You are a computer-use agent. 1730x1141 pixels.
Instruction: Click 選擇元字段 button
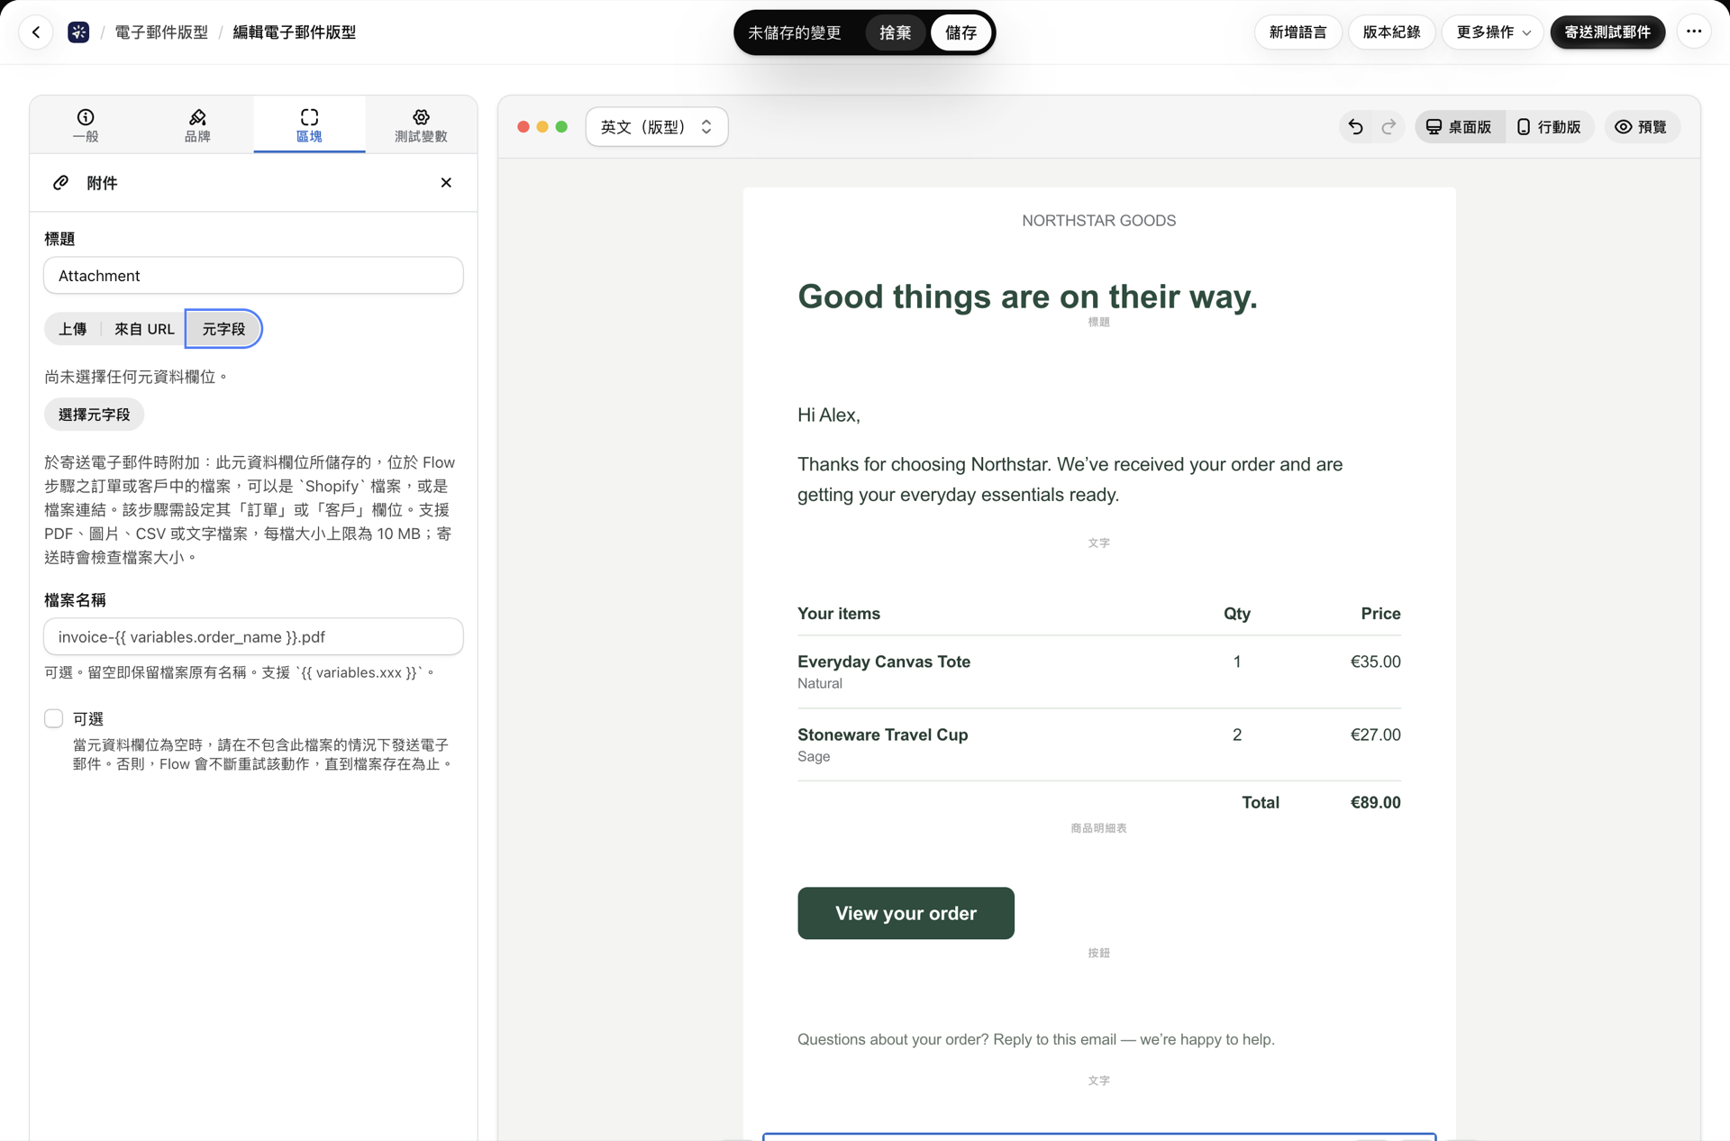94,415
